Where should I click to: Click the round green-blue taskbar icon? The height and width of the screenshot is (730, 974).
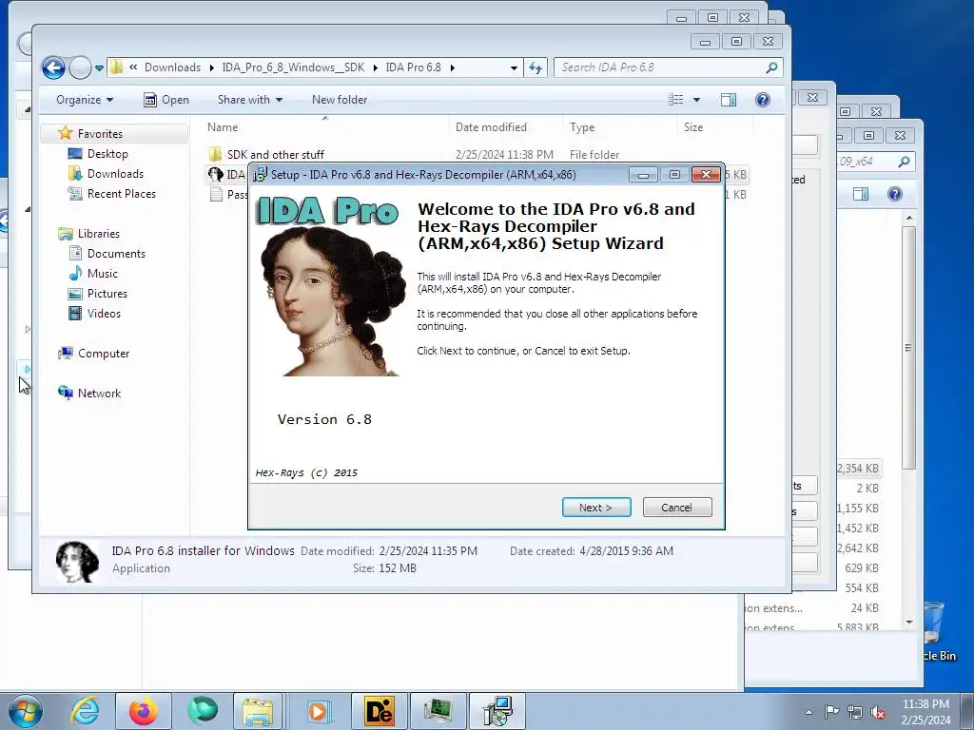[202, 711]
